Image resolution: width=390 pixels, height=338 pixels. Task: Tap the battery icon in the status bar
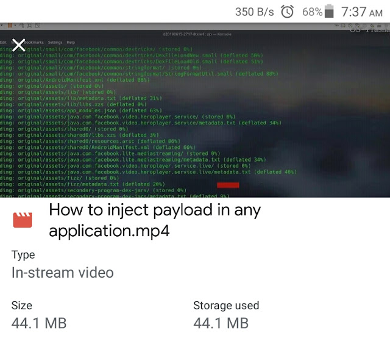pyautogui.click(x=329, y=11)
